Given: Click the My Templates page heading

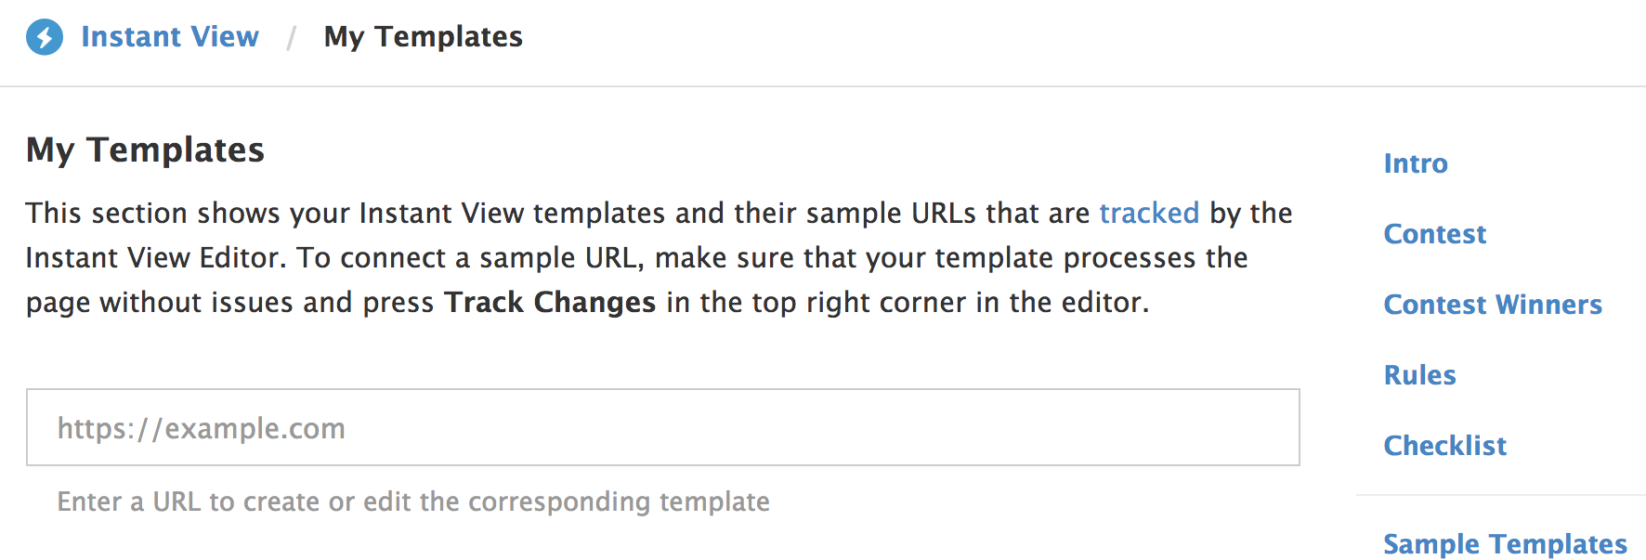Looking at the screenshot, I should pos(145,150).
